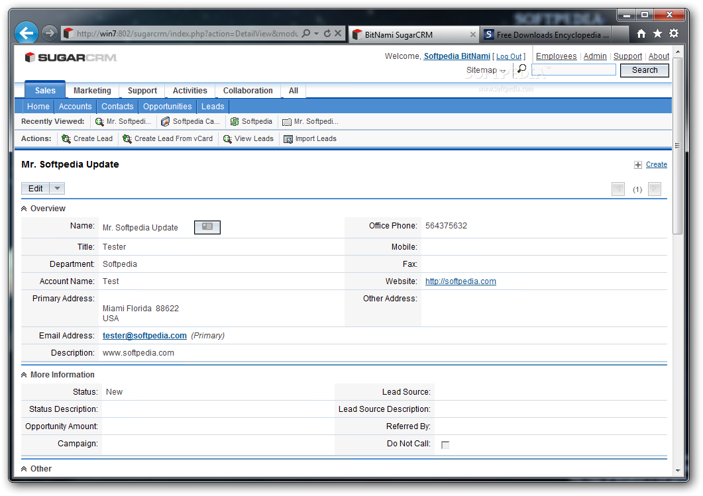
Task: Select the Activities module tab
Action: pos(189,91)
